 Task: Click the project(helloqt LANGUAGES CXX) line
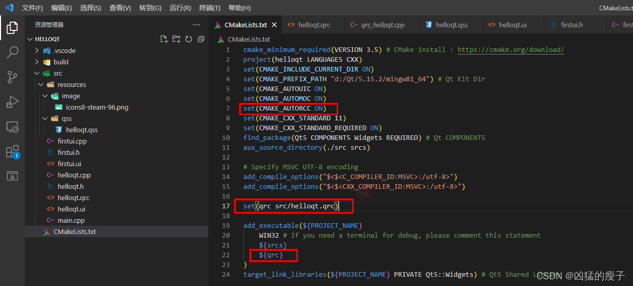coord(303,60)
